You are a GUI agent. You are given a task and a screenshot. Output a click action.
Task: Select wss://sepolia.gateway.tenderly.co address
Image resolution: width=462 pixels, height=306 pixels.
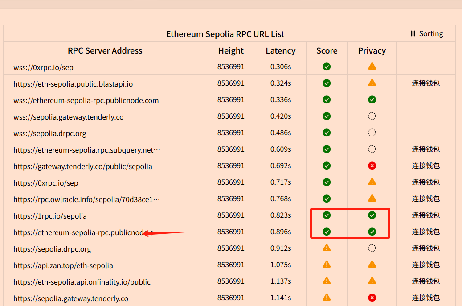click(x=68, y=117)
